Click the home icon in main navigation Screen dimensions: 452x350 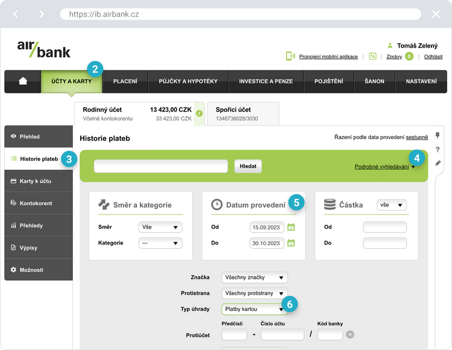pyautogui.click(x=23, y=81)
